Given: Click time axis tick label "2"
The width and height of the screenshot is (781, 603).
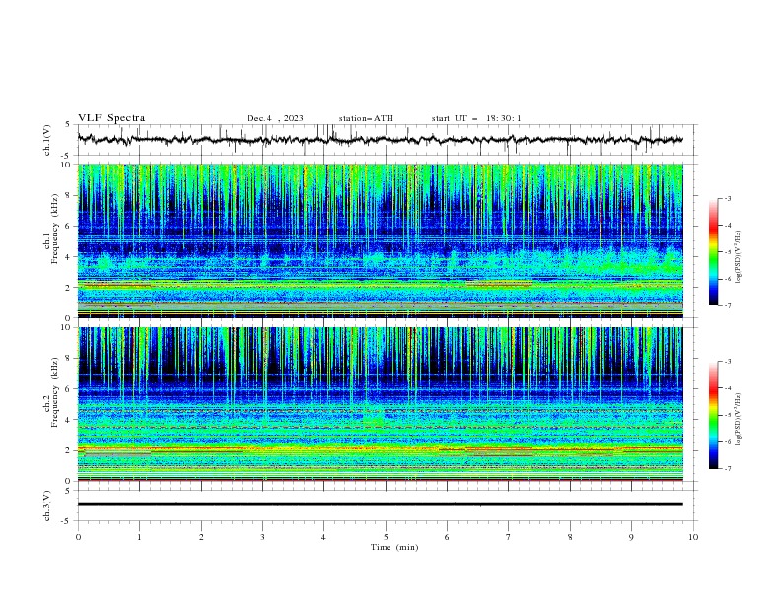Looking at the screenshot, I should click(x=201, y=537).
